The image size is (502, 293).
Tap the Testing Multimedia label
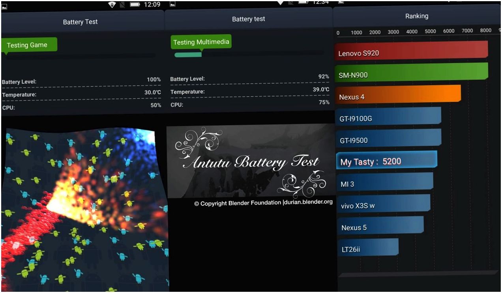pos(201,42)
